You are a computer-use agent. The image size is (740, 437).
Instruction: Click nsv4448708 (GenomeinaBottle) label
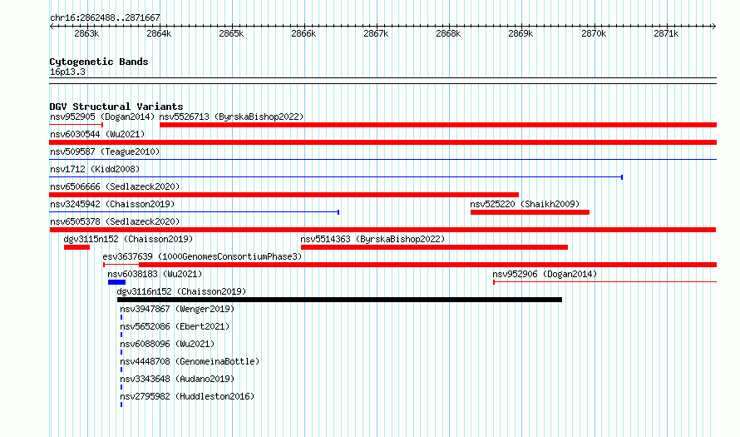pos(190,361)
